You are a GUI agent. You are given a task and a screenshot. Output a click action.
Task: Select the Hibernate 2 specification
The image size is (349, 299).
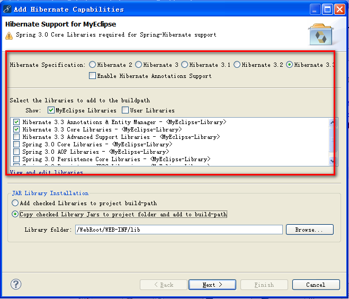click(92, 65)
